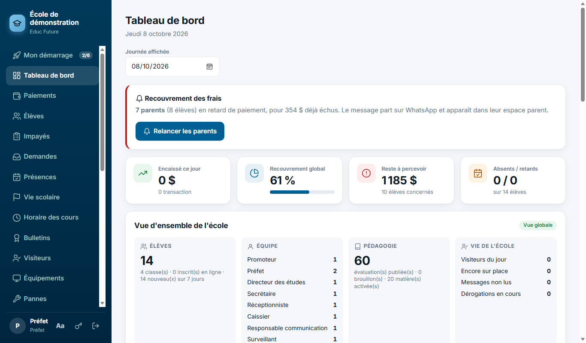Click the Élèves people icon in sidebar
This screenshot has height=343, width=586.
(17, 116)
